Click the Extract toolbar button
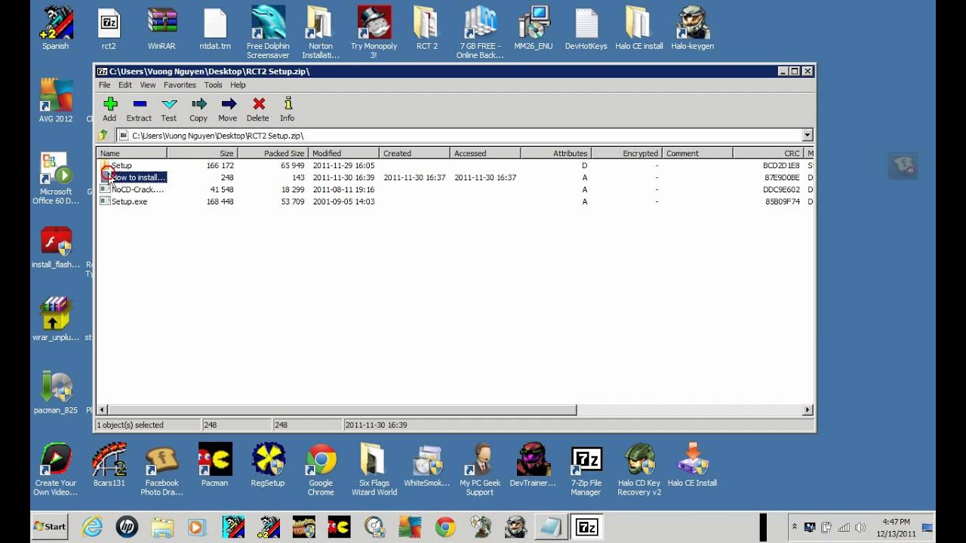Image resolution: width=966 pixels, height=543 pixels. (x=139, y=109)
